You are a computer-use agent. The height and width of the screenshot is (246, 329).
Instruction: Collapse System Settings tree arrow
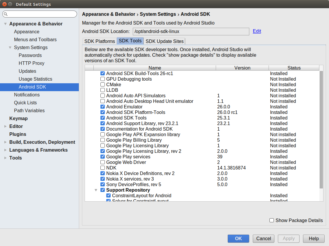(x=10, y=48)
